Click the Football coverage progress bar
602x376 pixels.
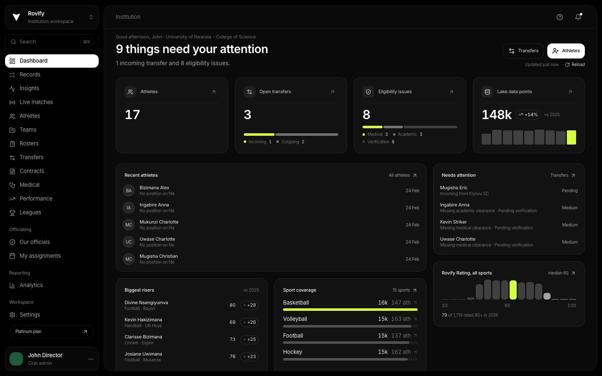350,343
